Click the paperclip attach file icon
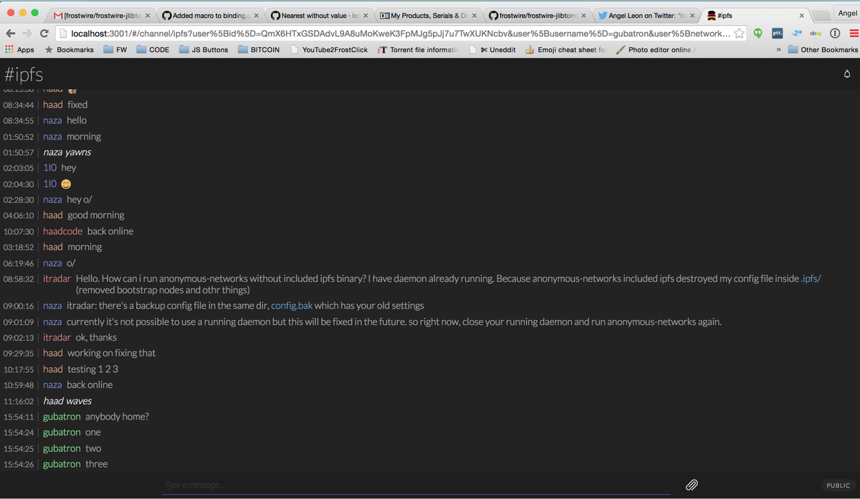Screen dimensions: 860x499 (692, 485)
